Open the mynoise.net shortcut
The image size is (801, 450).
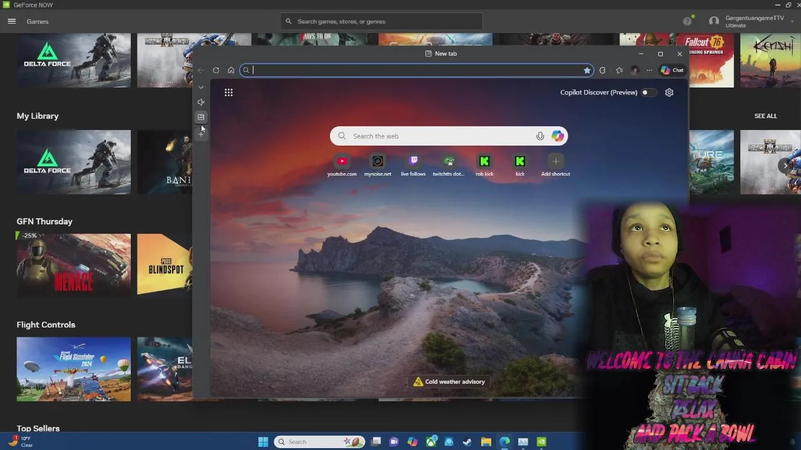tap(377, 165)
